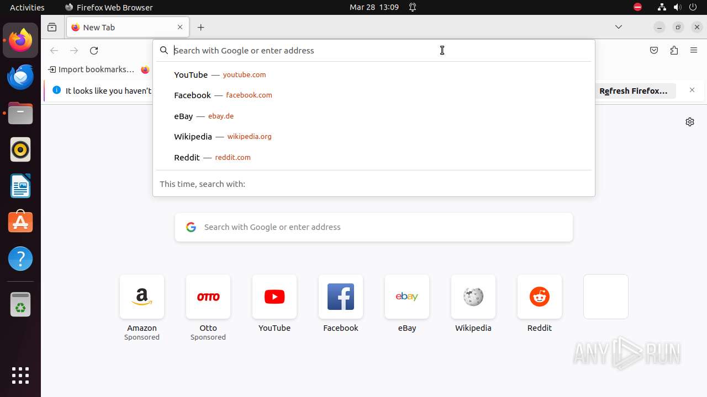
Task: Click the page's Google search box
Action: (x=374, y=227)
